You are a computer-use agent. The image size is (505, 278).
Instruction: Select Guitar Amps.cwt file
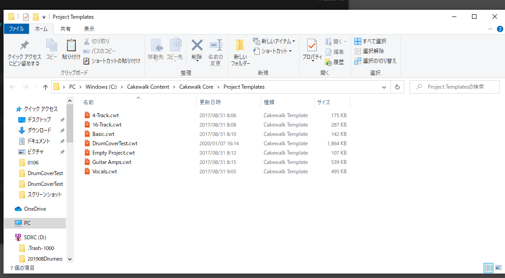coord(112,162)
